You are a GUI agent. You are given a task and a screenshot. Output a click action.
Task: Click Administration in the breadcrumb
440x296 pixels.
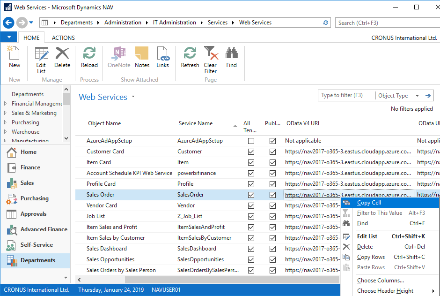click(x=123, y=23)
